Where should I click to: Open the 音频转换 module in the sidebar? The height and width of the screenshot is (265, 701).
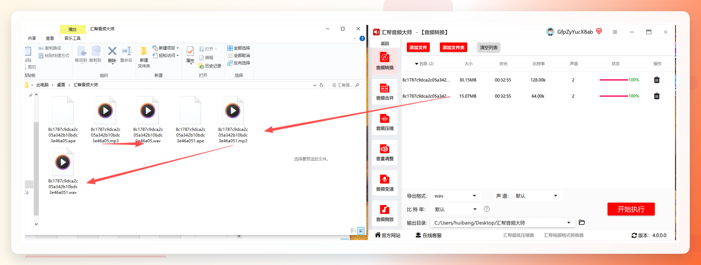(385, 61)
